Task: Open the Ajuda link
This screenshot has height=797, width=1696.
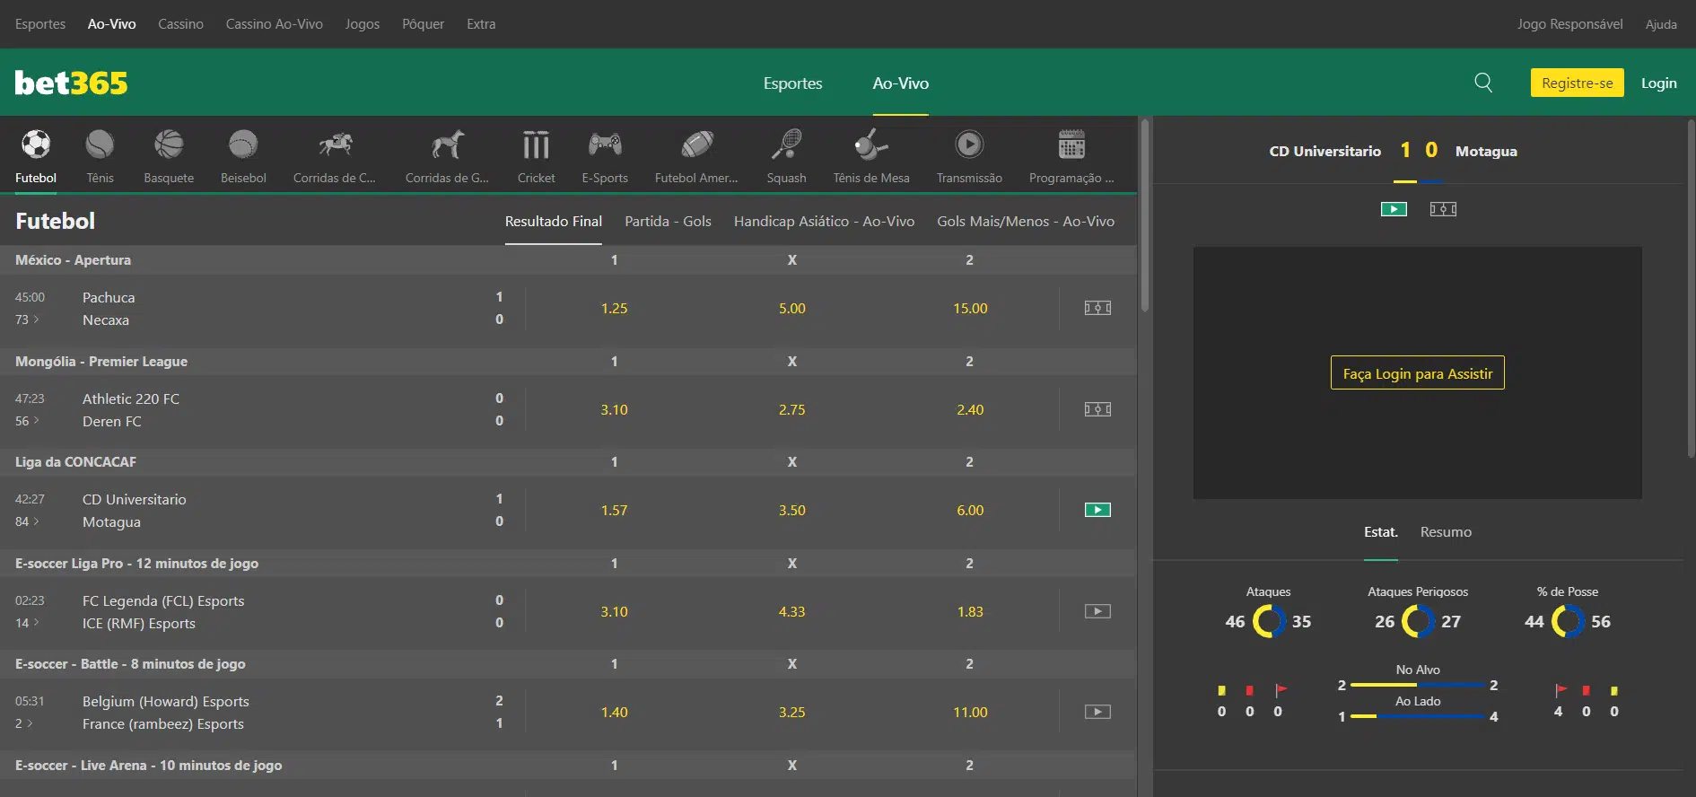Action: point(1661,23)
